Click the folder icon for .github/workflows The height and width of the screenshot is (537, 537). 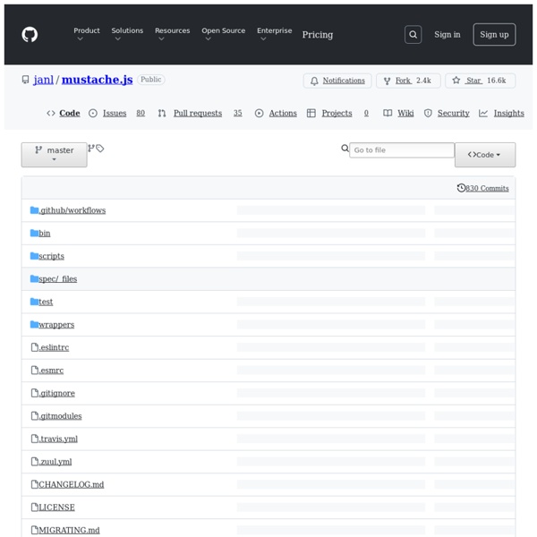point(34,210)
